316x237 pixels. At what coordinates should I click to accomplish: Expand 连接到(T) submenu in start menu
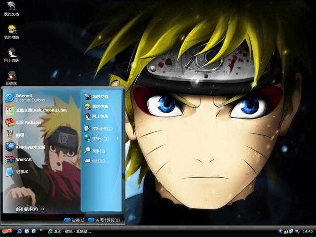101,138
